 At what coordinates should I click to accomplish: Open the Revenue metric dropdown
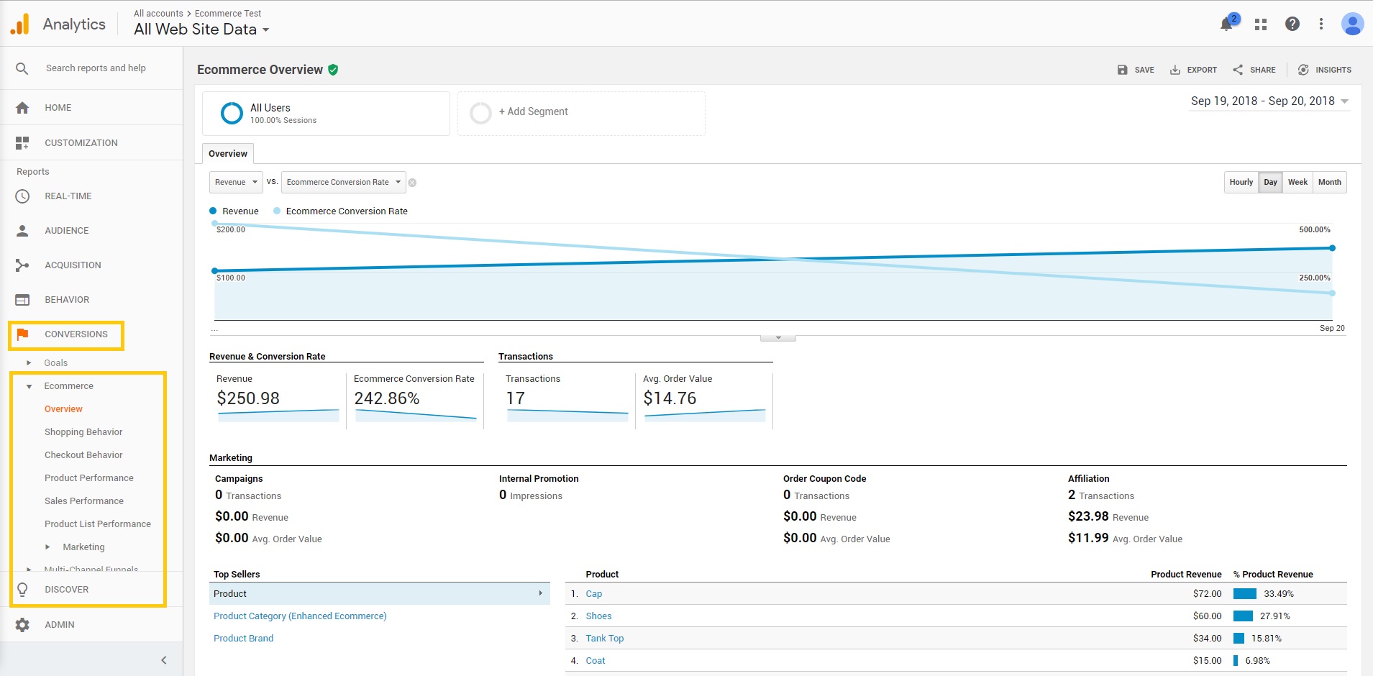point(236,182)
